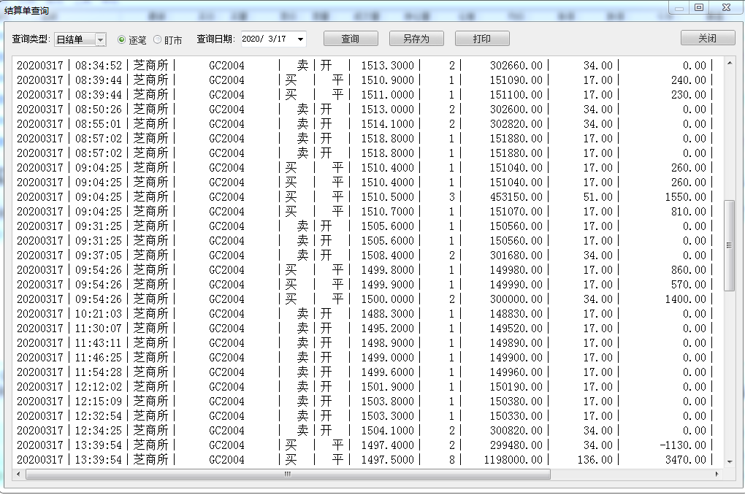This screenshot has width=745, height=495.
Task: Click the 另存为 button
Action: (416, 39)
